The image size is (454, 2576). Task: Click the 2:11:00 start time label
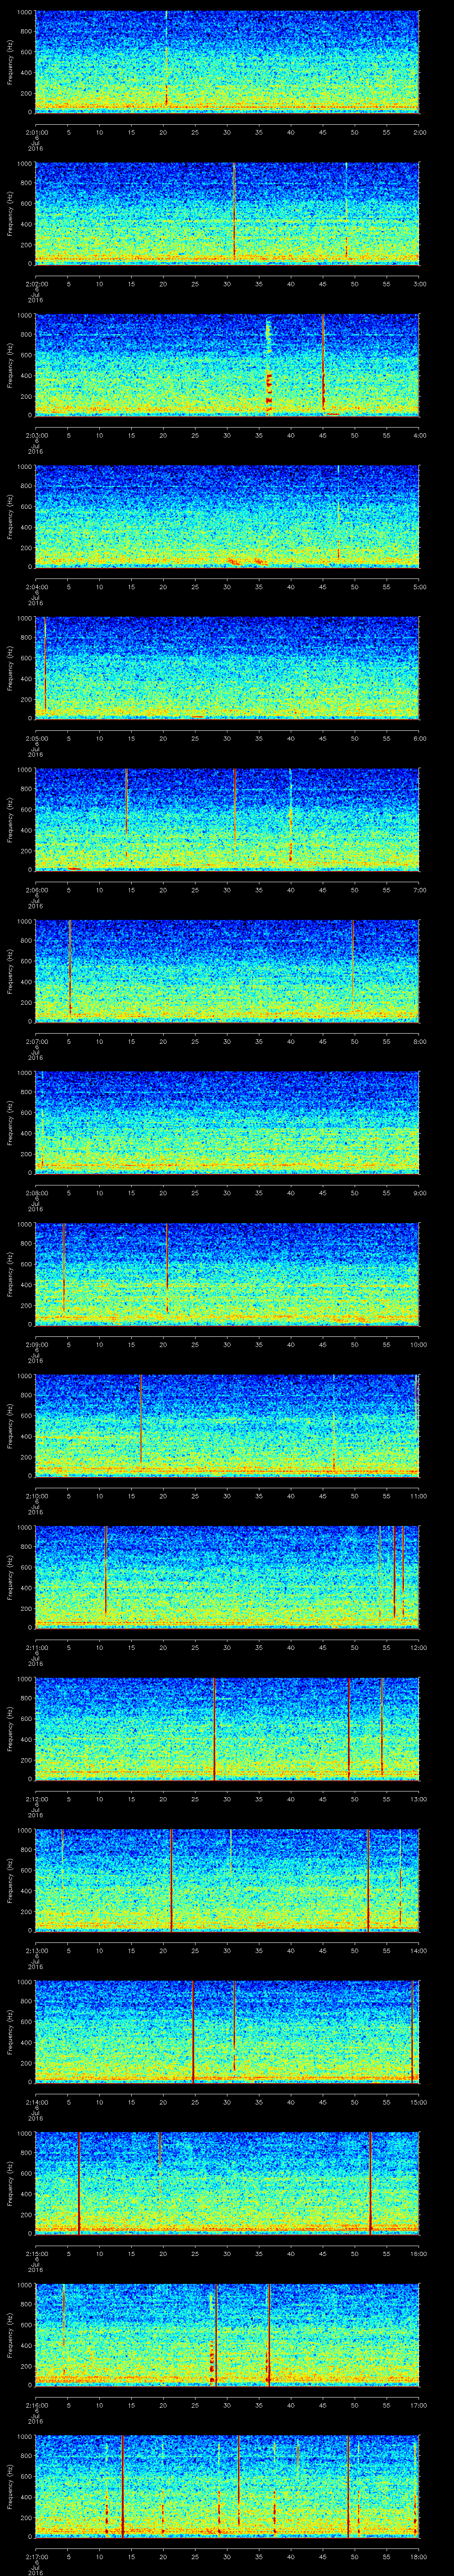coord(36,1647)
